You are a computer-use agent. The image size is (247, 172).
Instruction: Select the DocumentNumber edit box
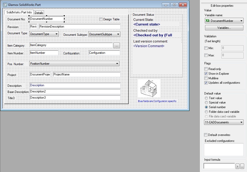point(47,19)
